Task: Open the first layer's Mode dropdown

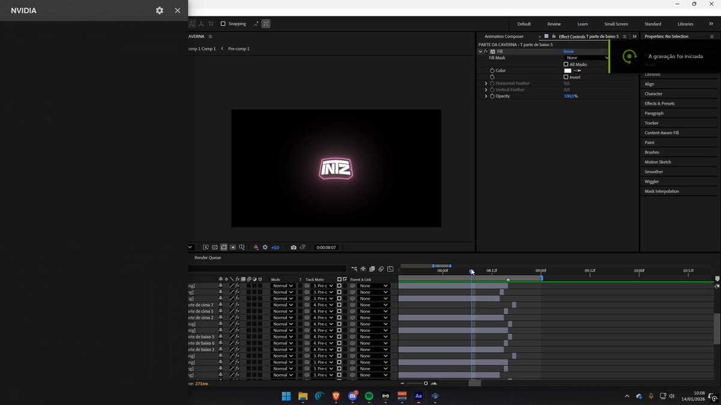Action: click(x=282, y=286)
